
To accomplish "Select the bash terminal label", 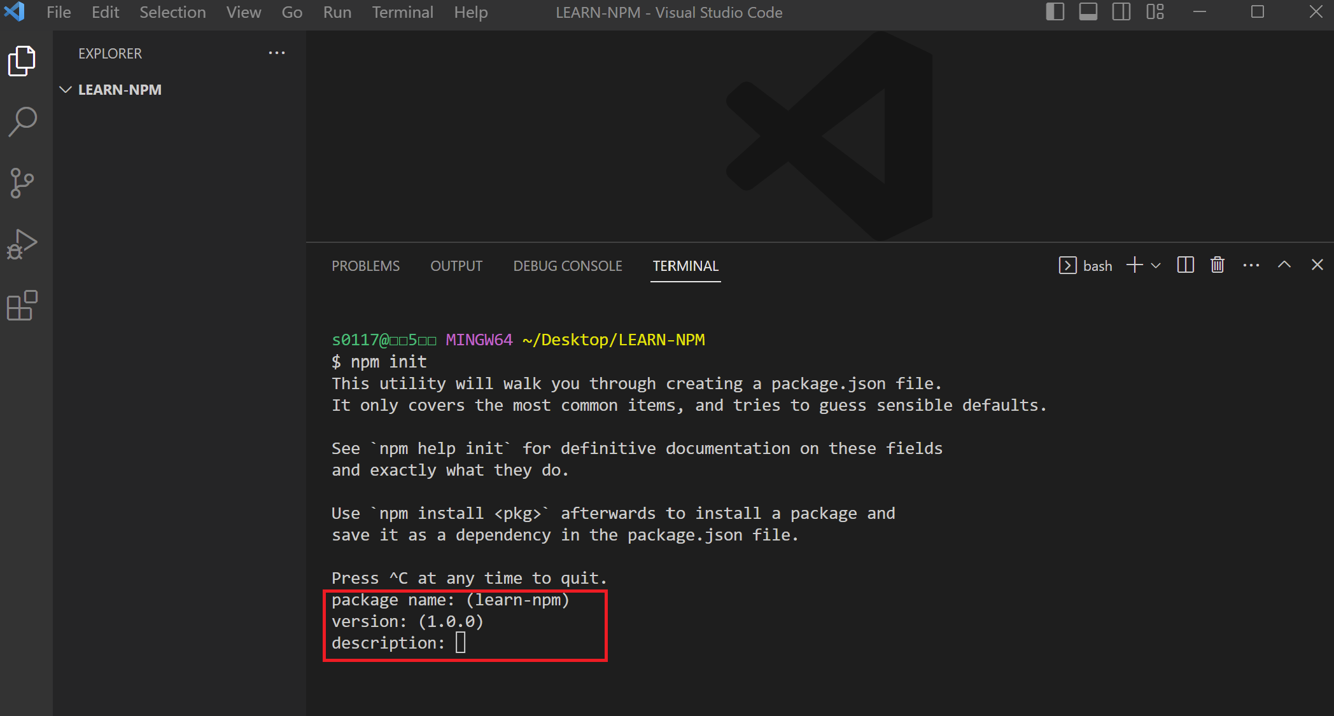I will pyautogui.click(x=1097, y=266).
